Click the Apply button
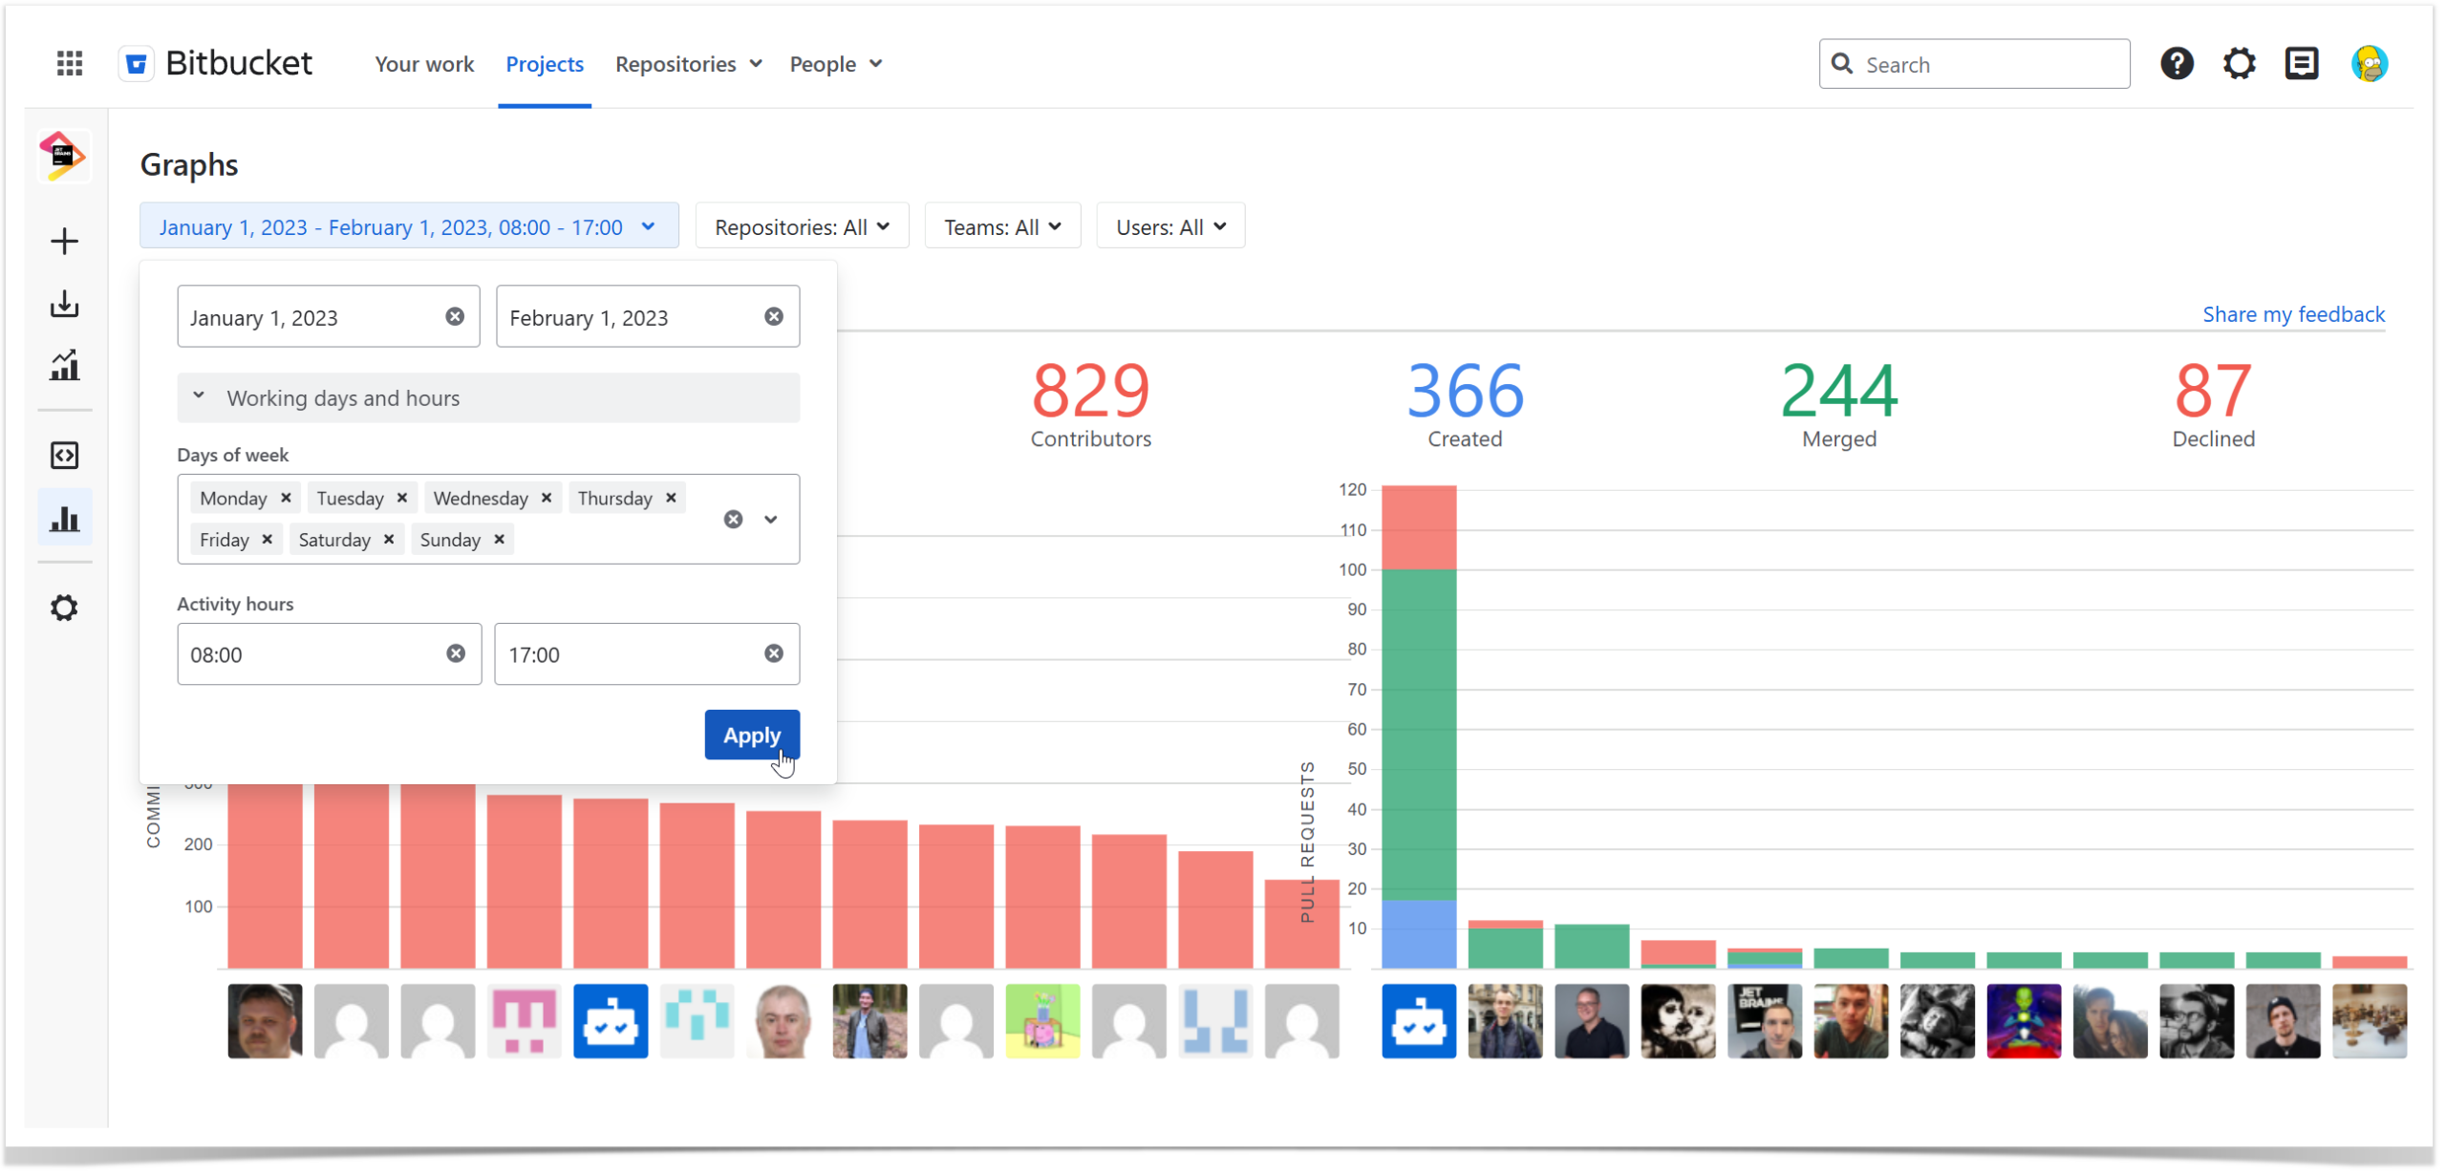Screen dimensions: 2446x1174 click(x=752, y=735)
